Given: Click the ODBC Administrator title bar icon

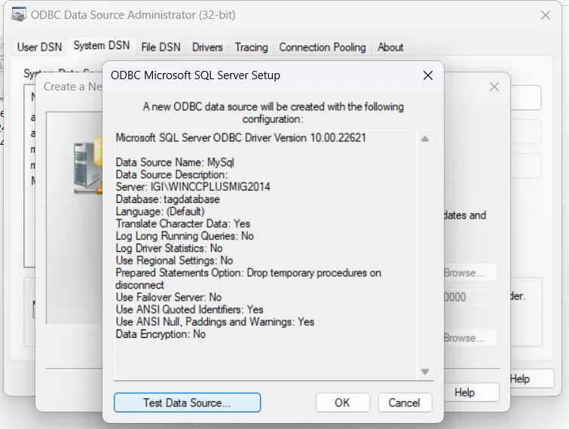Looking at the screenshot, I should click(x=19, y=14).
